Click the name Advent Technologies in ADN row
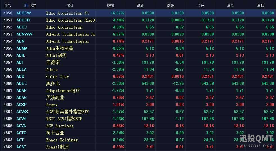Screen dimensions: 276x151 [67, 41]
